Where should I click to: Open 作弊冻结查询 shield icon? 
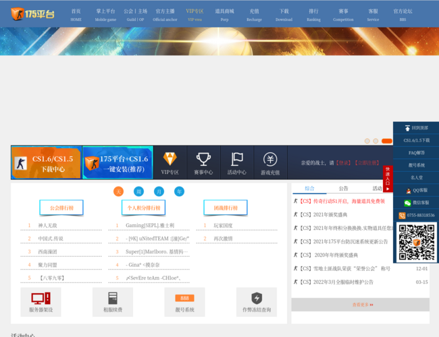tap(257, 301)
